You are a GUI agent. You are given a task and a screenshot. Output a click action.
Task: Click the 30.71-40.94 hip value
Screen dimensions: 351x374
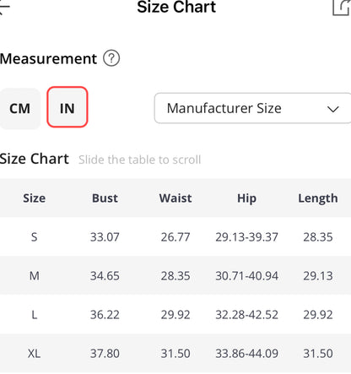pos(246,276)
